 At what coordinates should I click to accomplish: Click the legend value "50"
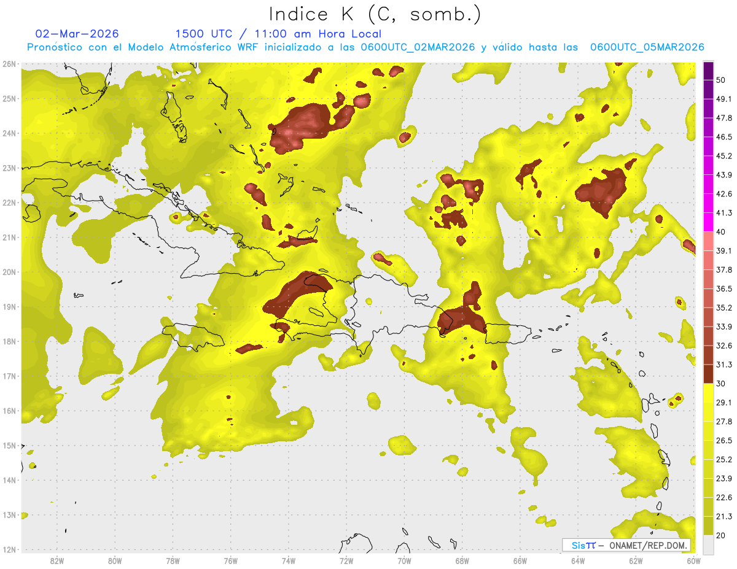(x=722, y=80)
